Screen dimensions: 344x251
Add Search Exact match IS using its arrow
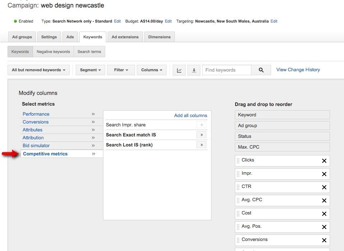(x=202, y=135)
